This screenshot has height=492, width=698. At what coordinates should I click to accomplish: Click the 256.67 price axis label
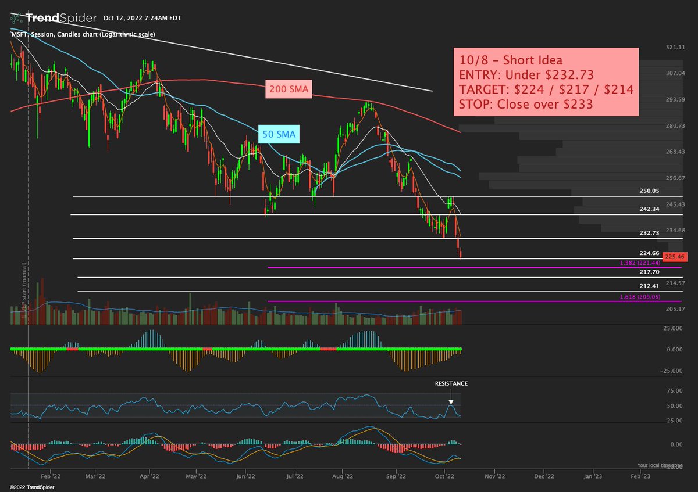(674, 178)
